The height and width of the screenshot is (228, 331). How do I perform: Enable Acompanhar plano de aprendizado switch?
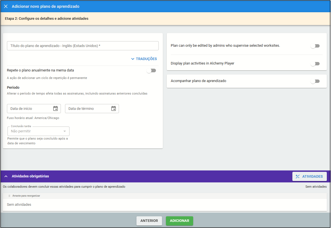pyautogui.click(x=315, y=81)
